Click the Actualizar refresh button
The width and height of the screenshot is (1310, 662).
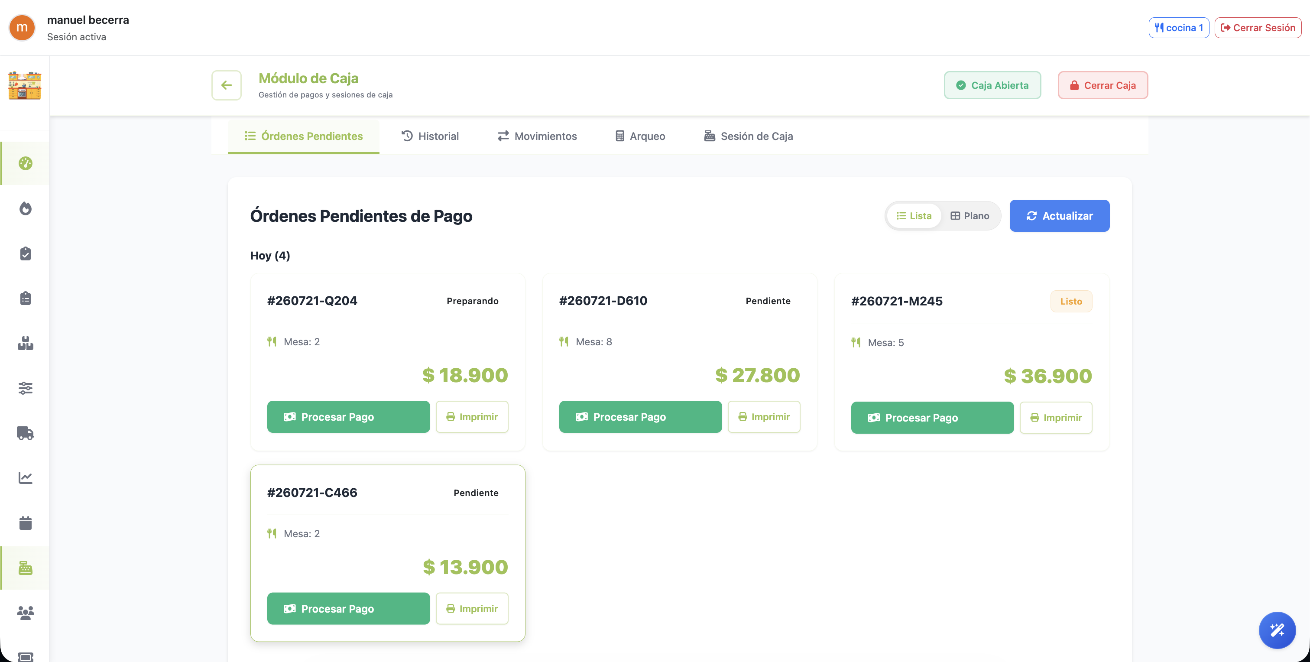click(x=1059, y=216)
